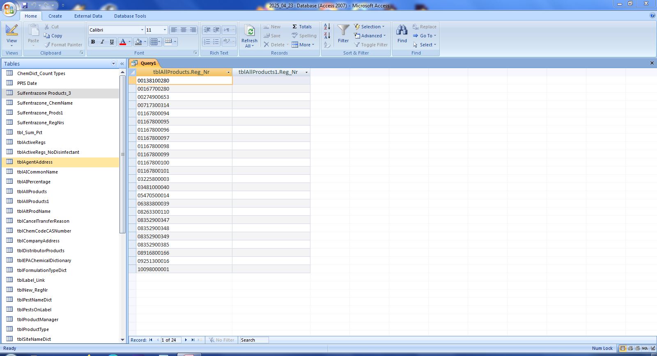The width and height of the screenshot is (657, 356).
Task: Open tblAllProducts.Reg_Nr column filter arrow
Action: [x=228, y=72]
